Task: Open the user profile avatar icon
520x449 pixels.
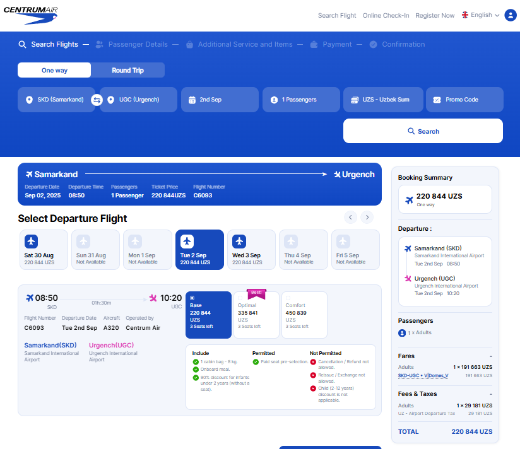Action: coord(511,15)
